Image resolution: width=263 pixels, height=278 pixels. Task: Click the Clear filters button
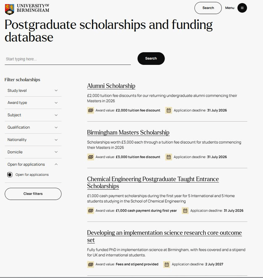click(33, 194)
